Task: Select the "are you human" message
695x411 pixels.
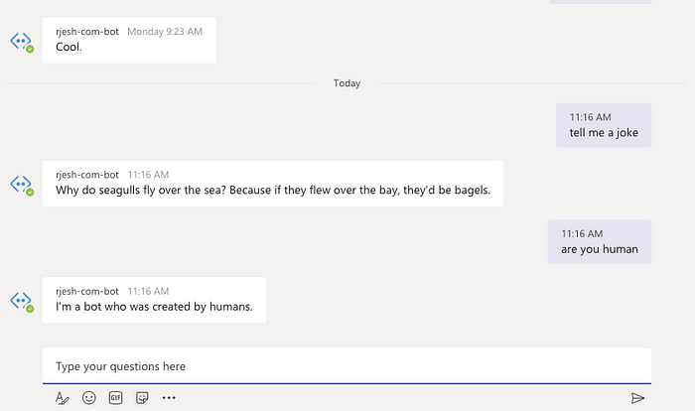Action: pos(600,241)
